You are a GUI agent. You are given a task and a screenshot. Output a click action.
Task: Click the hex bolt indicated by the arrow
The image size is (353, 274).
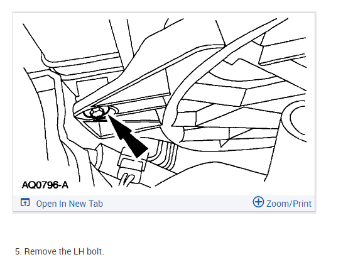coord(97,112)
